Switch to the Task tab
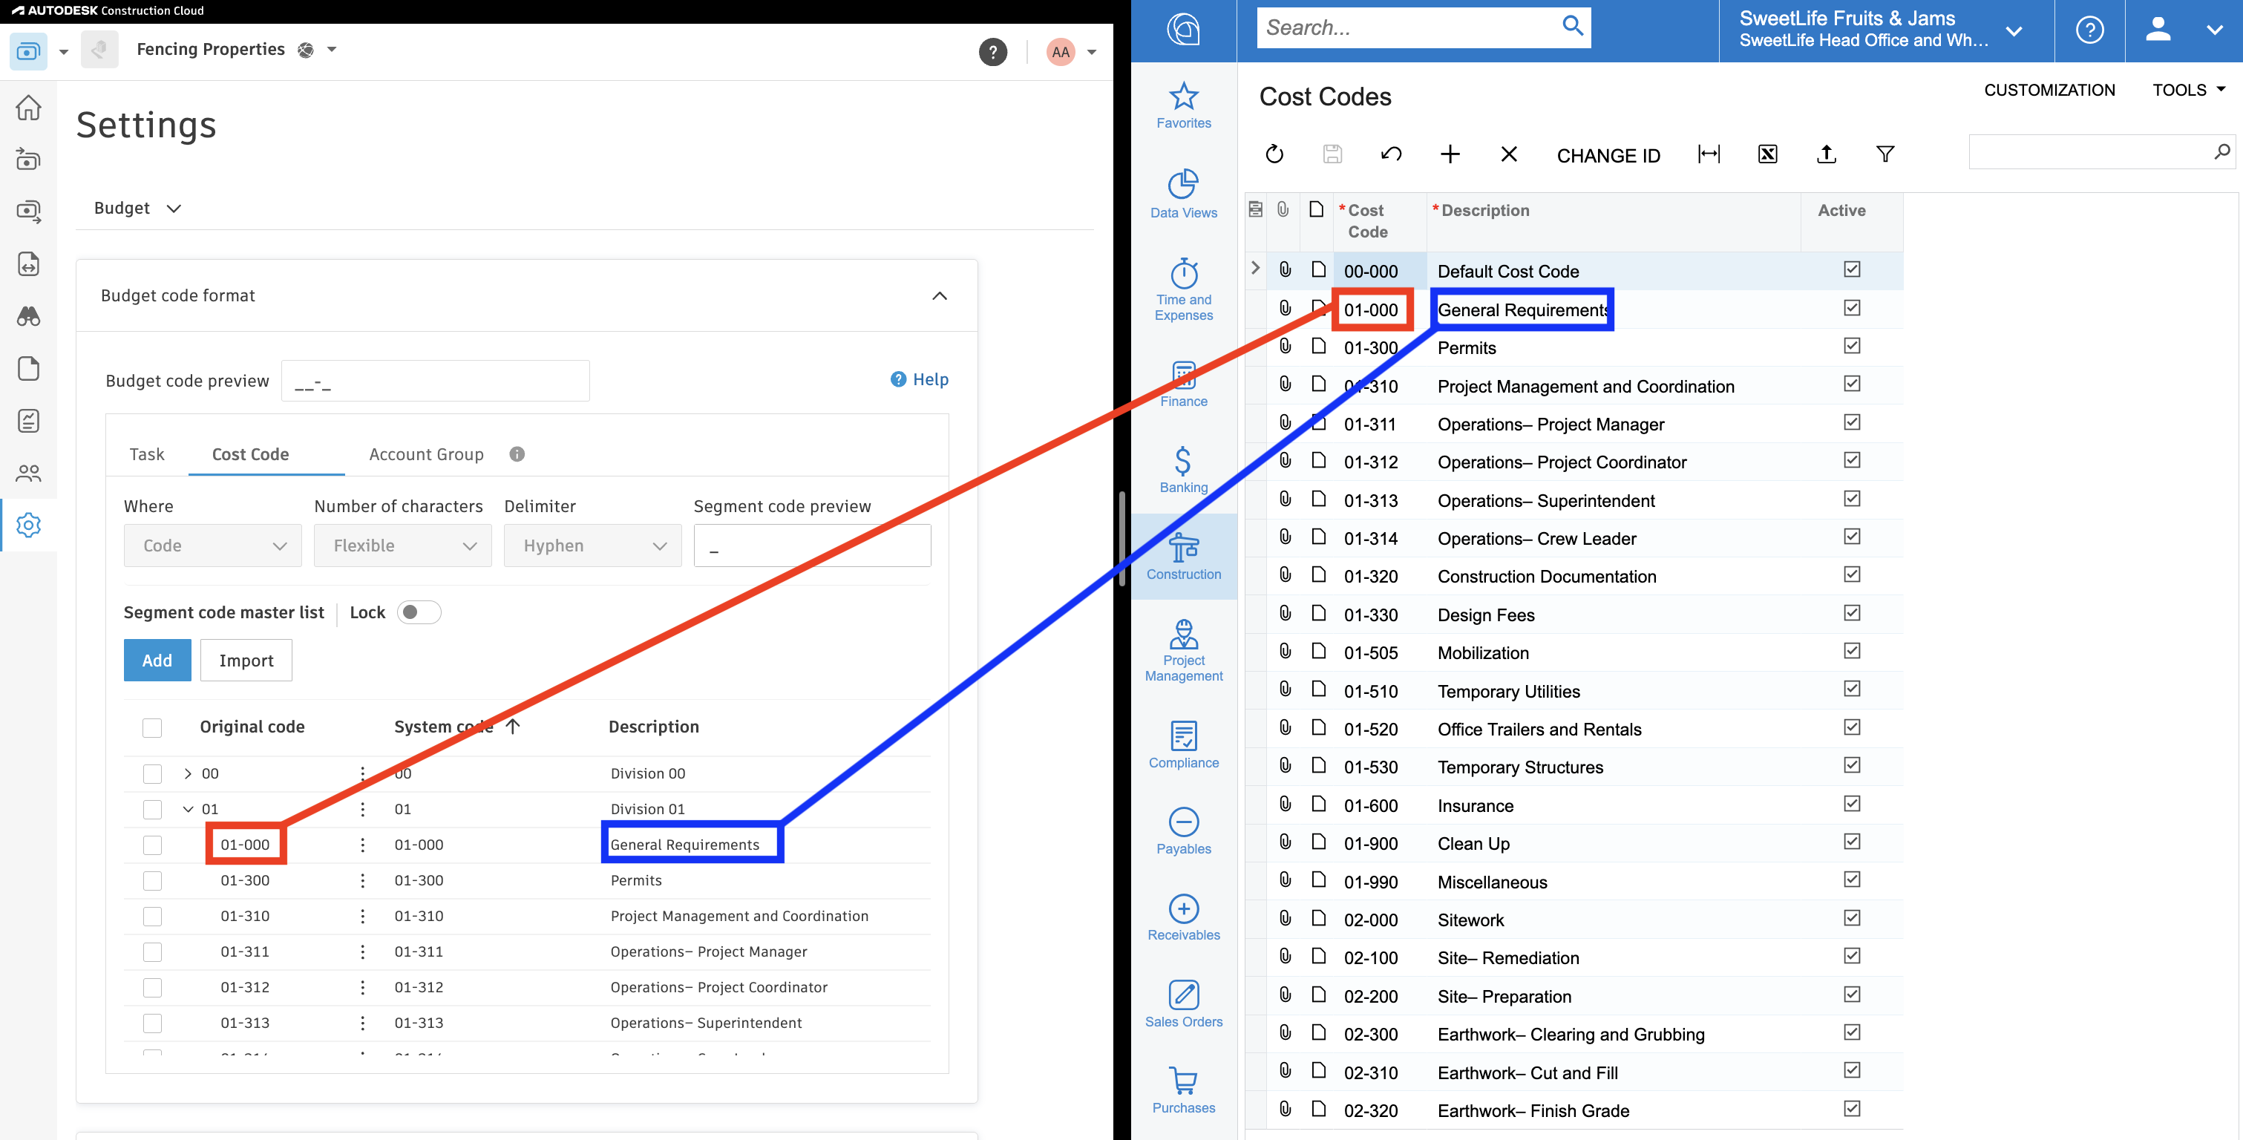 point(146,453)
